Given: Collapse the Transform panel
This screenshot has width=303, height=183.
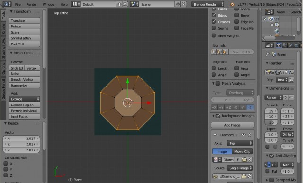Looking at the screenshot, I should (x=11, y=11).
